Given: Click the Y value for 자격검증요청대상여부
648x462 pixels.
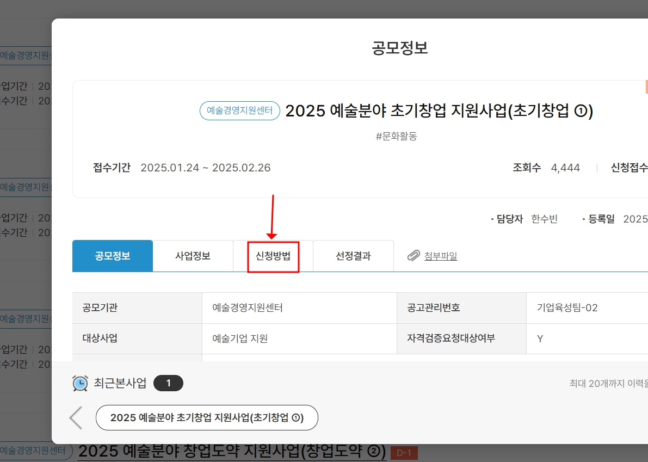Looking at the screenshot, I should click(x=540, y=339).
